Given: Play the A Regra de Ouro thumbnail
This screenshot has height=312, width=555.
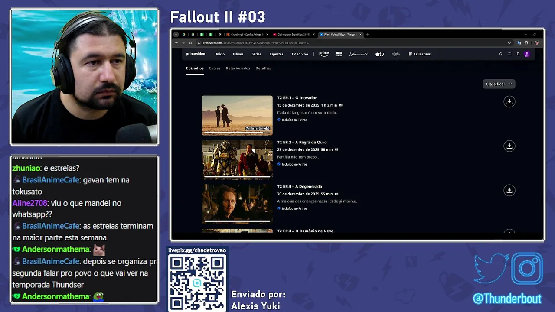Looking at the screenshot, I should (237, 159).
